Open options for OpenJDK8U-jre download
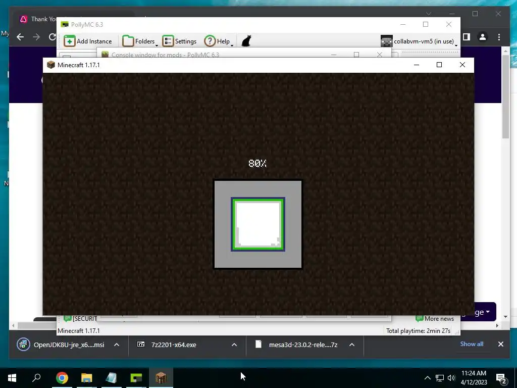Screen dimensions: 517x388 pyautogui.click(x=117, y=345)
